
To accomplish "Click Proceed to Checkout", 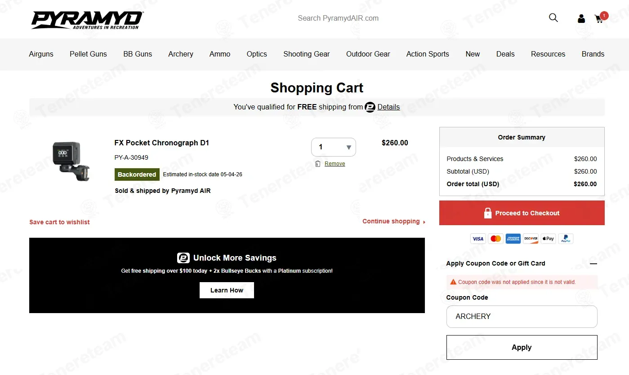I will coord(522,213).
